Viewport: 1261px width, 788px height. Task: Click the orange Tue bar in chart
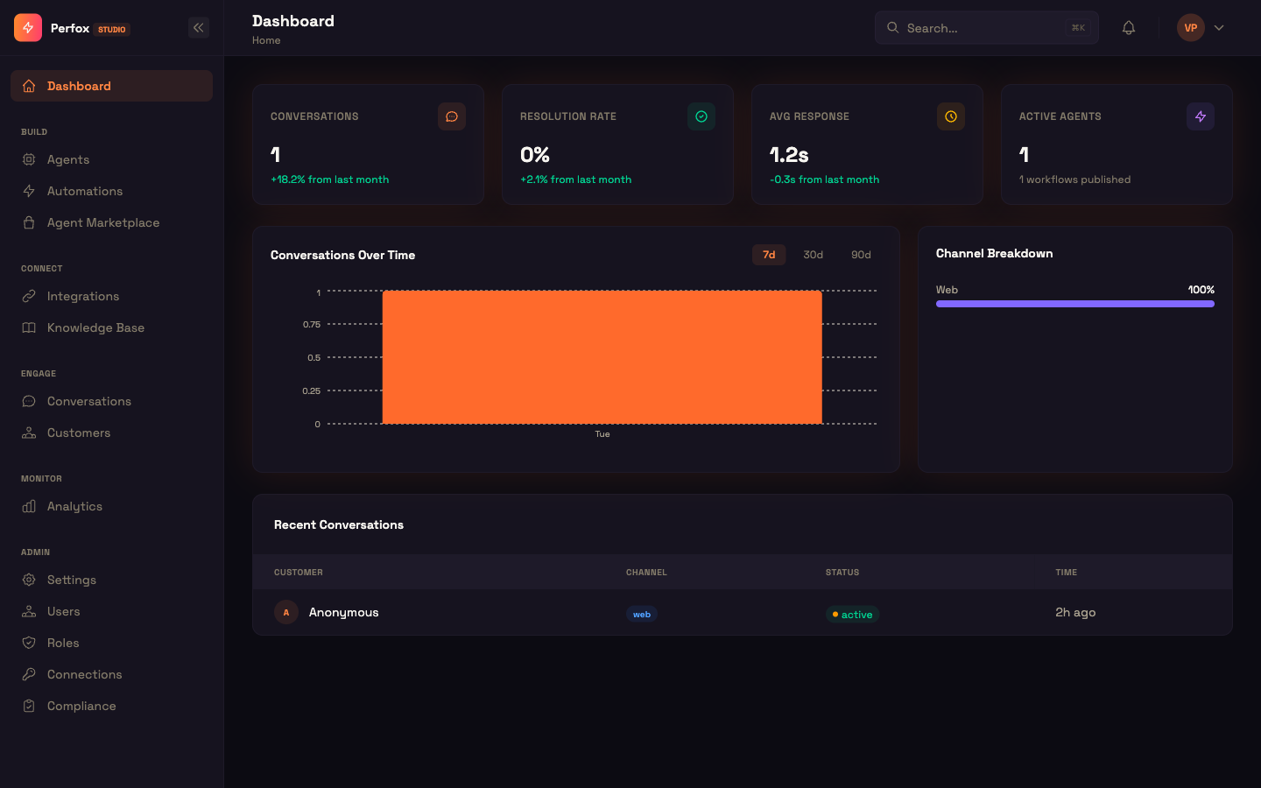coord(602,357)
